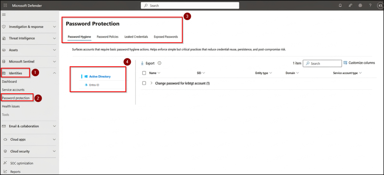Open the SID column sort dropdown
The width and height of the screenshot is (384, 175).
click(x=204, y=73)
